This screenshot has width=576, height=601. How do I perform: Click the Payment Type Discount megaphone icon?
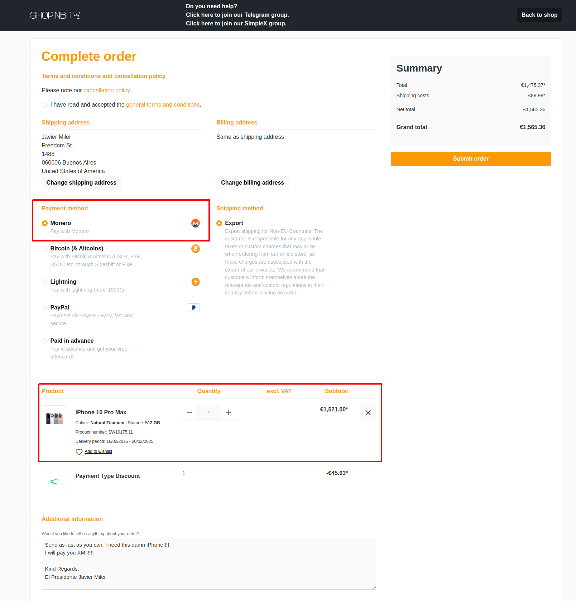pyautogui.click(x=54, y=482)
